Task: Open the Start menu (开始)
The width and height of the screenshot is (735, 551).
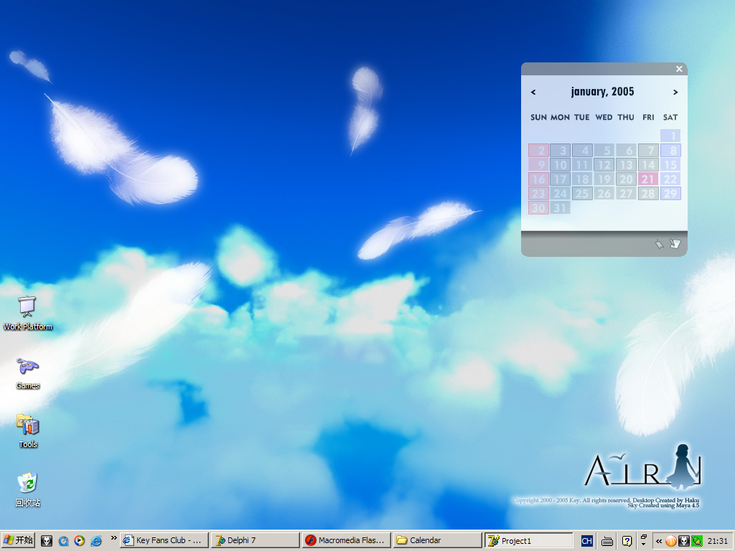Action: pos(18,541)
